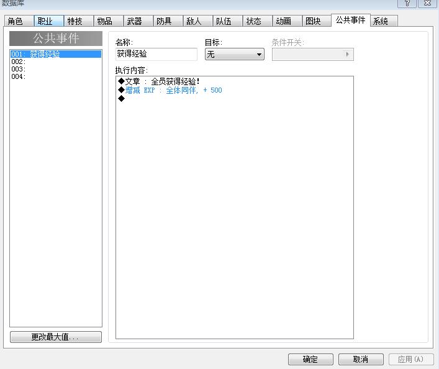Select the 增减 EXP：全体同伴, + 500 command
This screenshot has height=369, width=439.
(235, 90)
